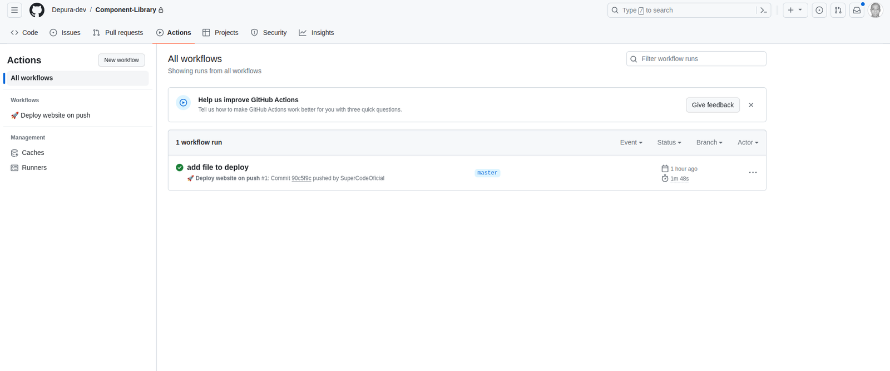Open the notifications inbox icon

pyautogui.click(x=857, y=10)
